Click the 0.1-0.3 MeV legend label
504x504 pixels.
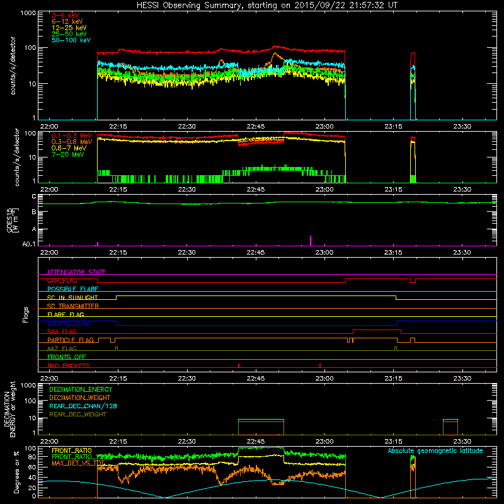point(72,135)
